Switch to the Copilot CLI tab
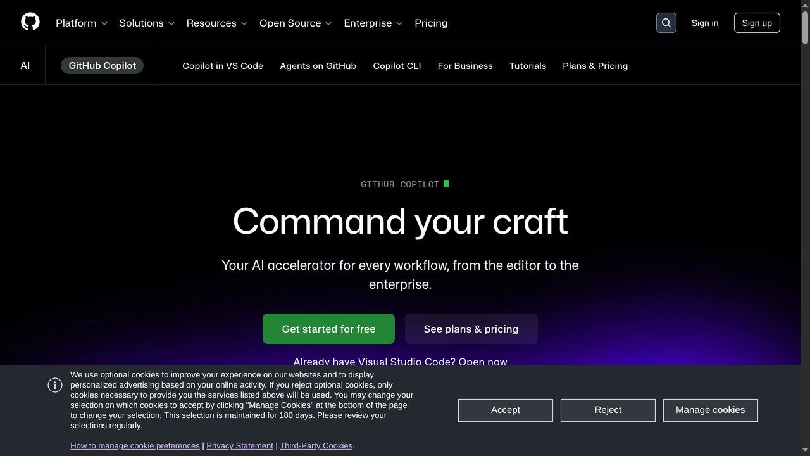810x456 pixels. pos(397,66)
